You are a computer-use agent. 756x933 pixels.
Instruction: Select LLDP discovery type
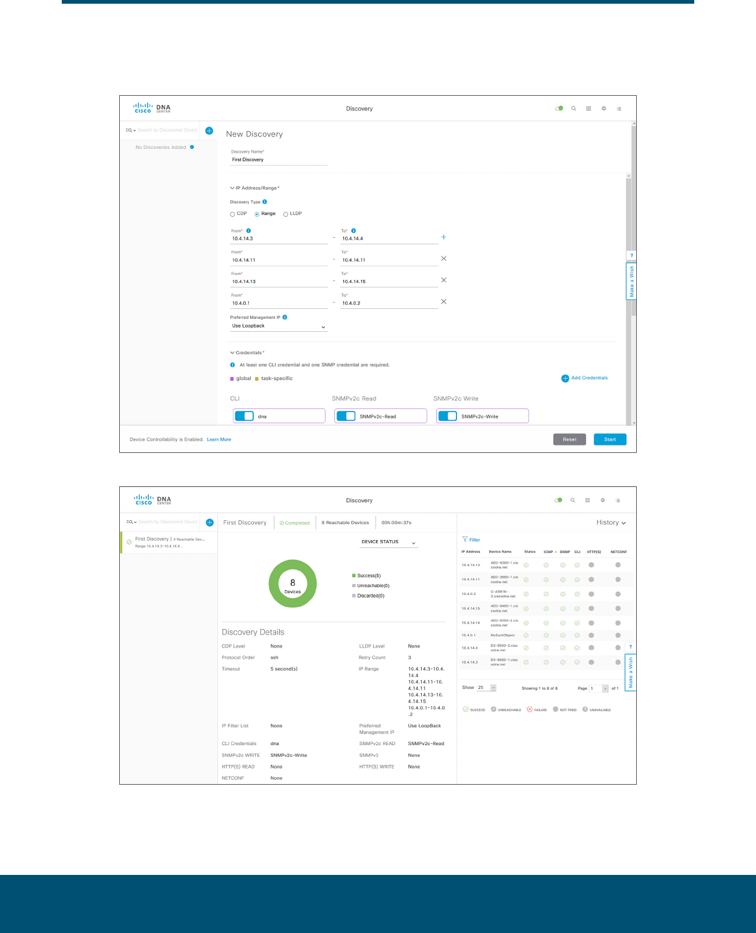tap(285, 214)
